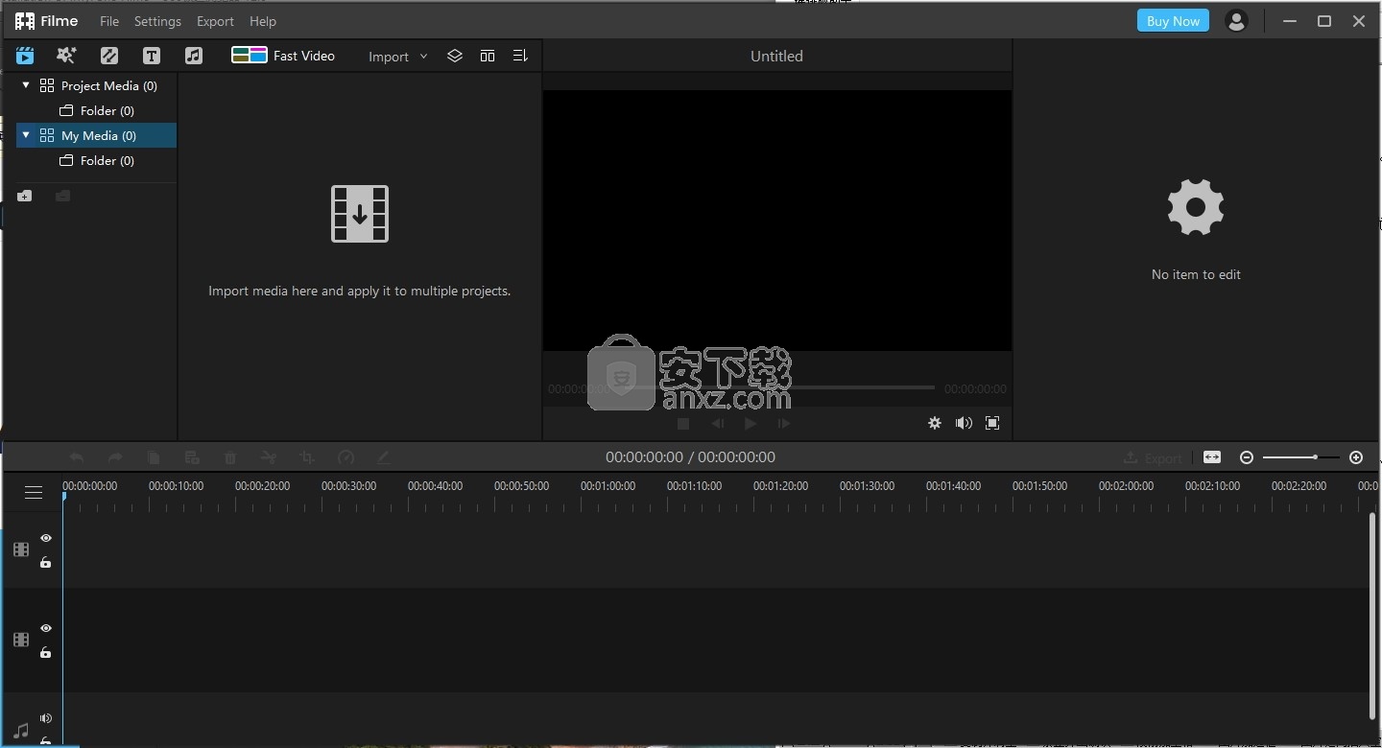Screen dimensions: 1382x748
Task: Open the Speed adjustment tool
Action: (x=346, y=457)
